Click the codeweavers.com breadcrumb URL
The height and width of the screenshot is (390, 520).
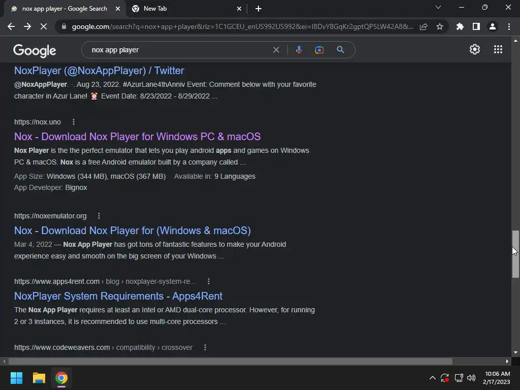click(103, 347)
